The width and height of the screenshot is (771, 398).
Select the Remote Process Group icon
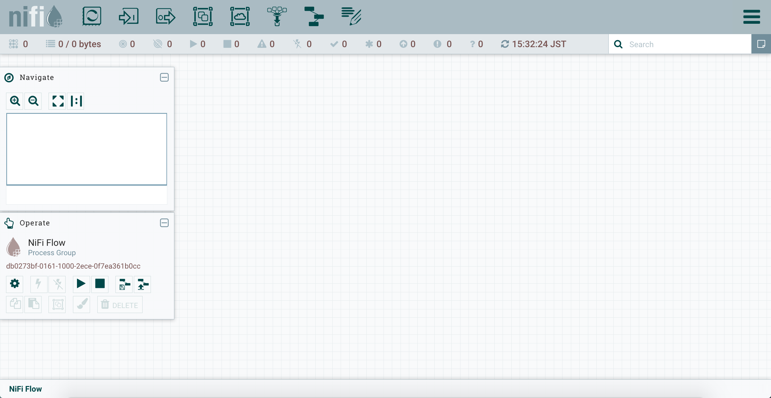pos(240,16)
